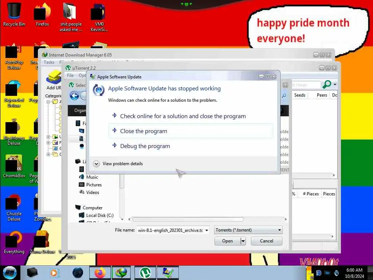
Task: Click the black folder icon in taskbar
Action: tap(32, 273)
